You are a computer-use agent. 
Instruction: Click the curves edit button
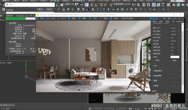click(x=175, y=60)
